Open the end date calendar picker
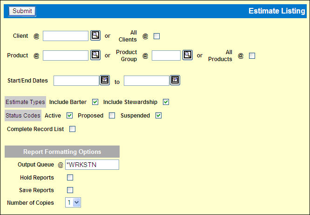This screenshot has width=310, height=215. 175,81
